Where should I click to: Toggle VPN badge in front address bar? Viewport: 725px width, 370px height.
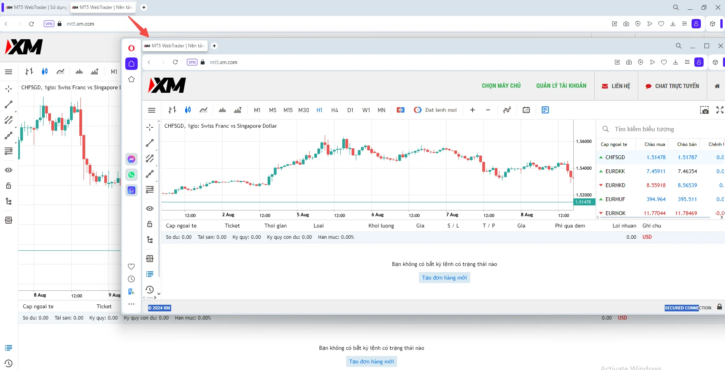192,62
